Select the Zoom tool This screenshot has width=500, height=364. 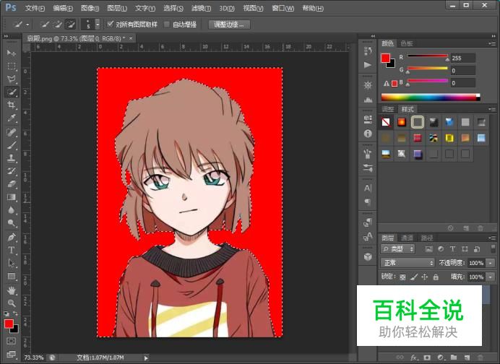[x=12, y=303]
